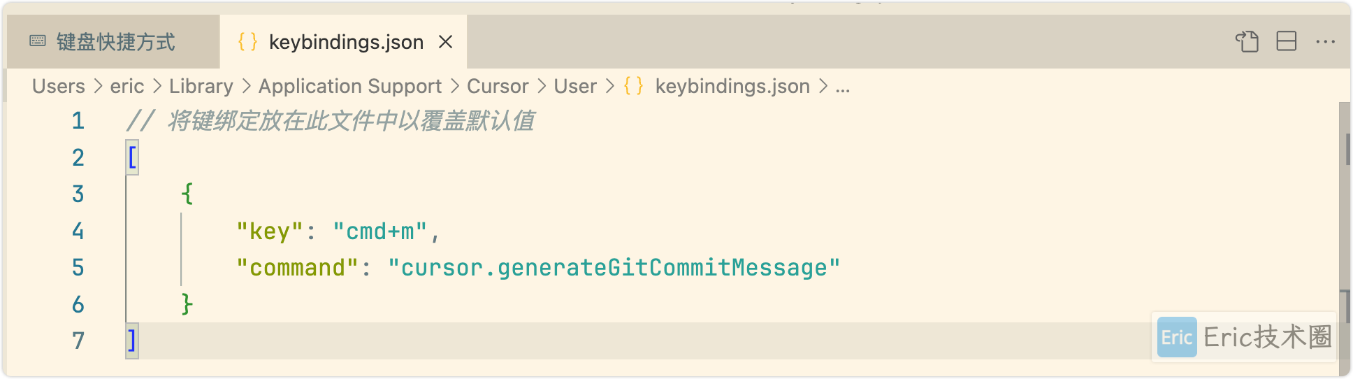This screenshot has height=379, width=1353.
Task: Click the breadcrumb trailing ellipsis symbol
Action: tap(843, 86)
